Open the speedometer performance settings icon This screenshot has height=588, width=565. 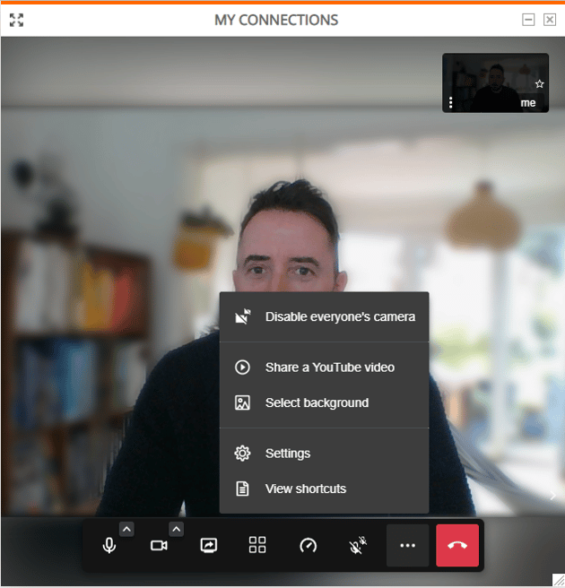point(308,545)
